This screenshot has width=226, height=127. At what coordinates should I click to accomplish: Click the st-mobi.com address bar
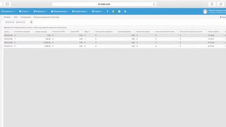point(104,4)
